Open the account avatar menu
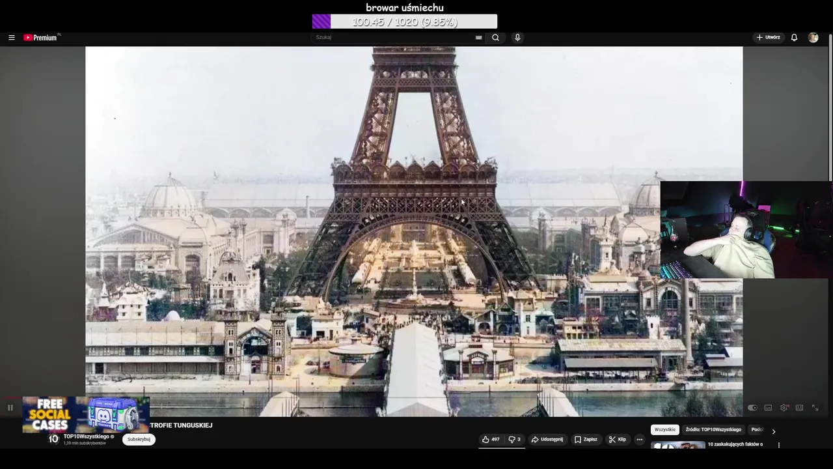833x469 pixels. pos(813,38)
